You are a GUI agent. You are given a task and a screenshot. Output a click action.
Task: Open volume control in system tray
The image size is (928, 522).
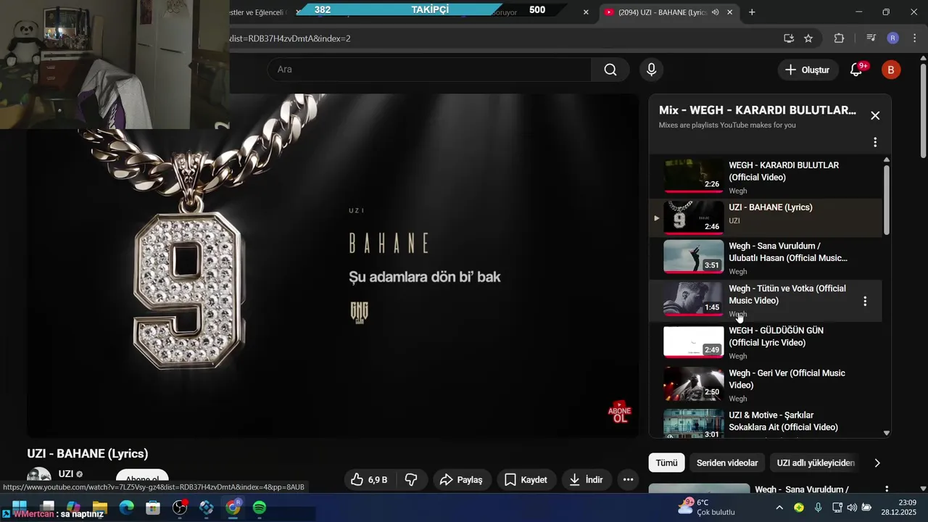(x=852, y=507)
